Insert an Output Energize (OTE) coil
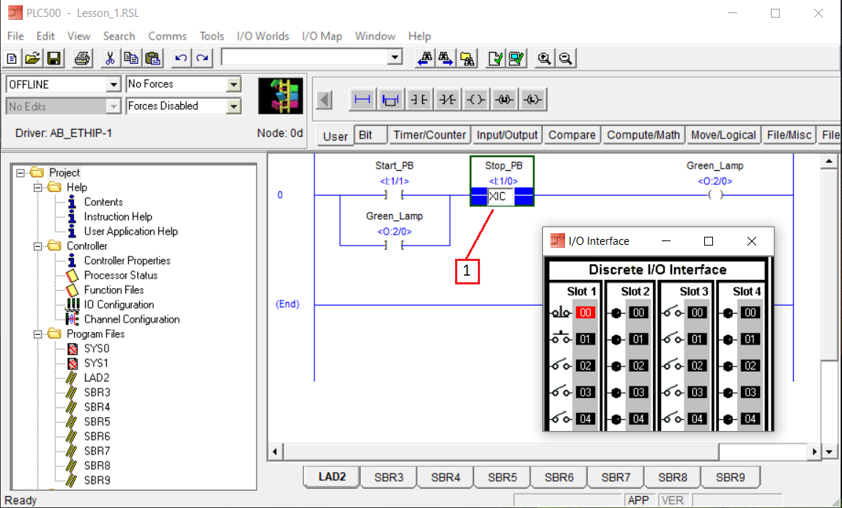 click(476, 100)
